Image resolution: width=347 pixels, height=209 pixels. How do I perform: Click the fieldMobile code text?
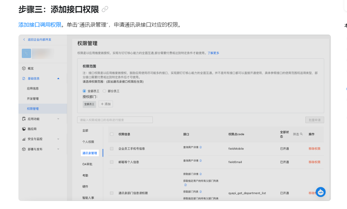point(236,149)
